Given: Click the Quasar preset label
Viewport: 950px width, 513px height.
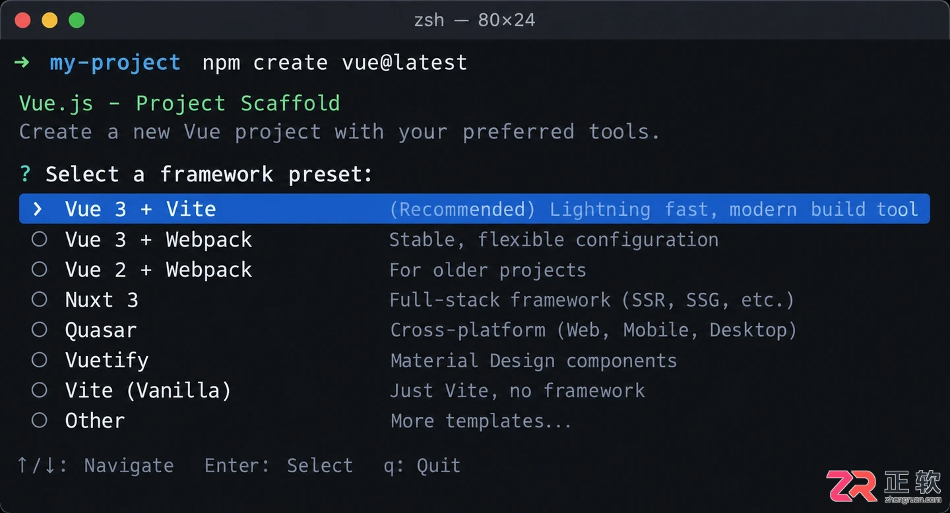Looking at the screenshot, I should (x=101, y=330).
